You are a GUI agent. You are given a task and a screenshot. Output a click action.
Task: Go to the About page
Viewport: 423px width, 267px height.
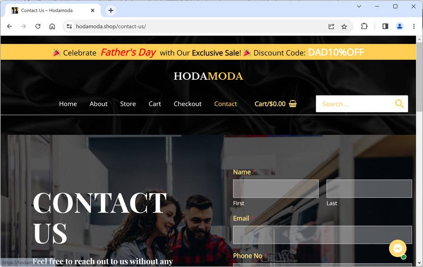98,104
